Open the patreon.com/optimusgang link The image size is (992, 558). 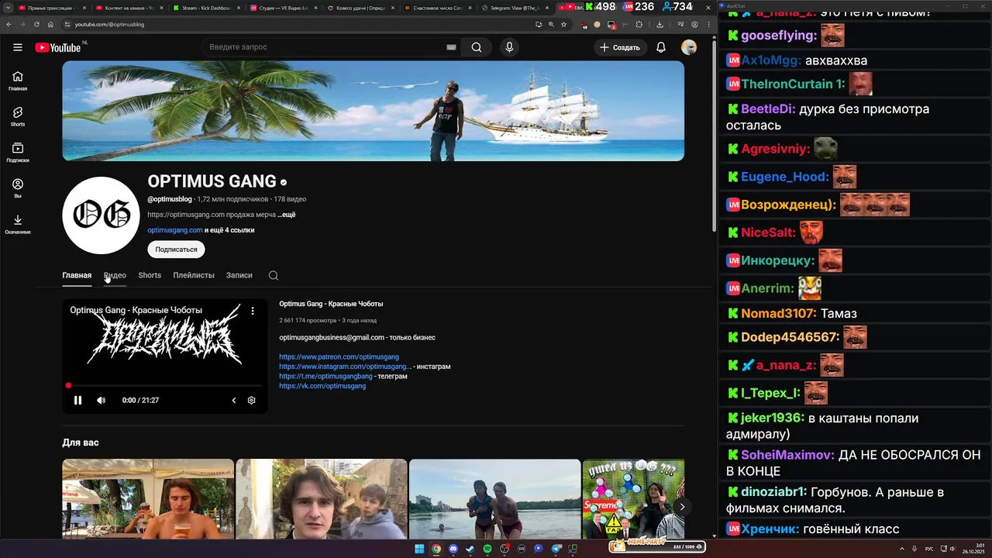point(339,356)
